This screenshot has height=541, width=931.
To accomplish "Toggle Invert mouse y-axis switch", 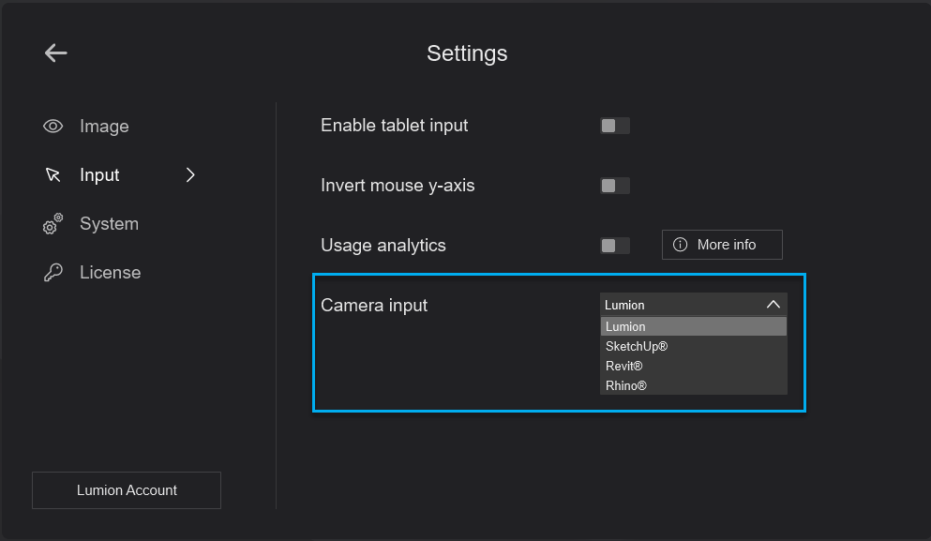I will click(x=614, y=186).
